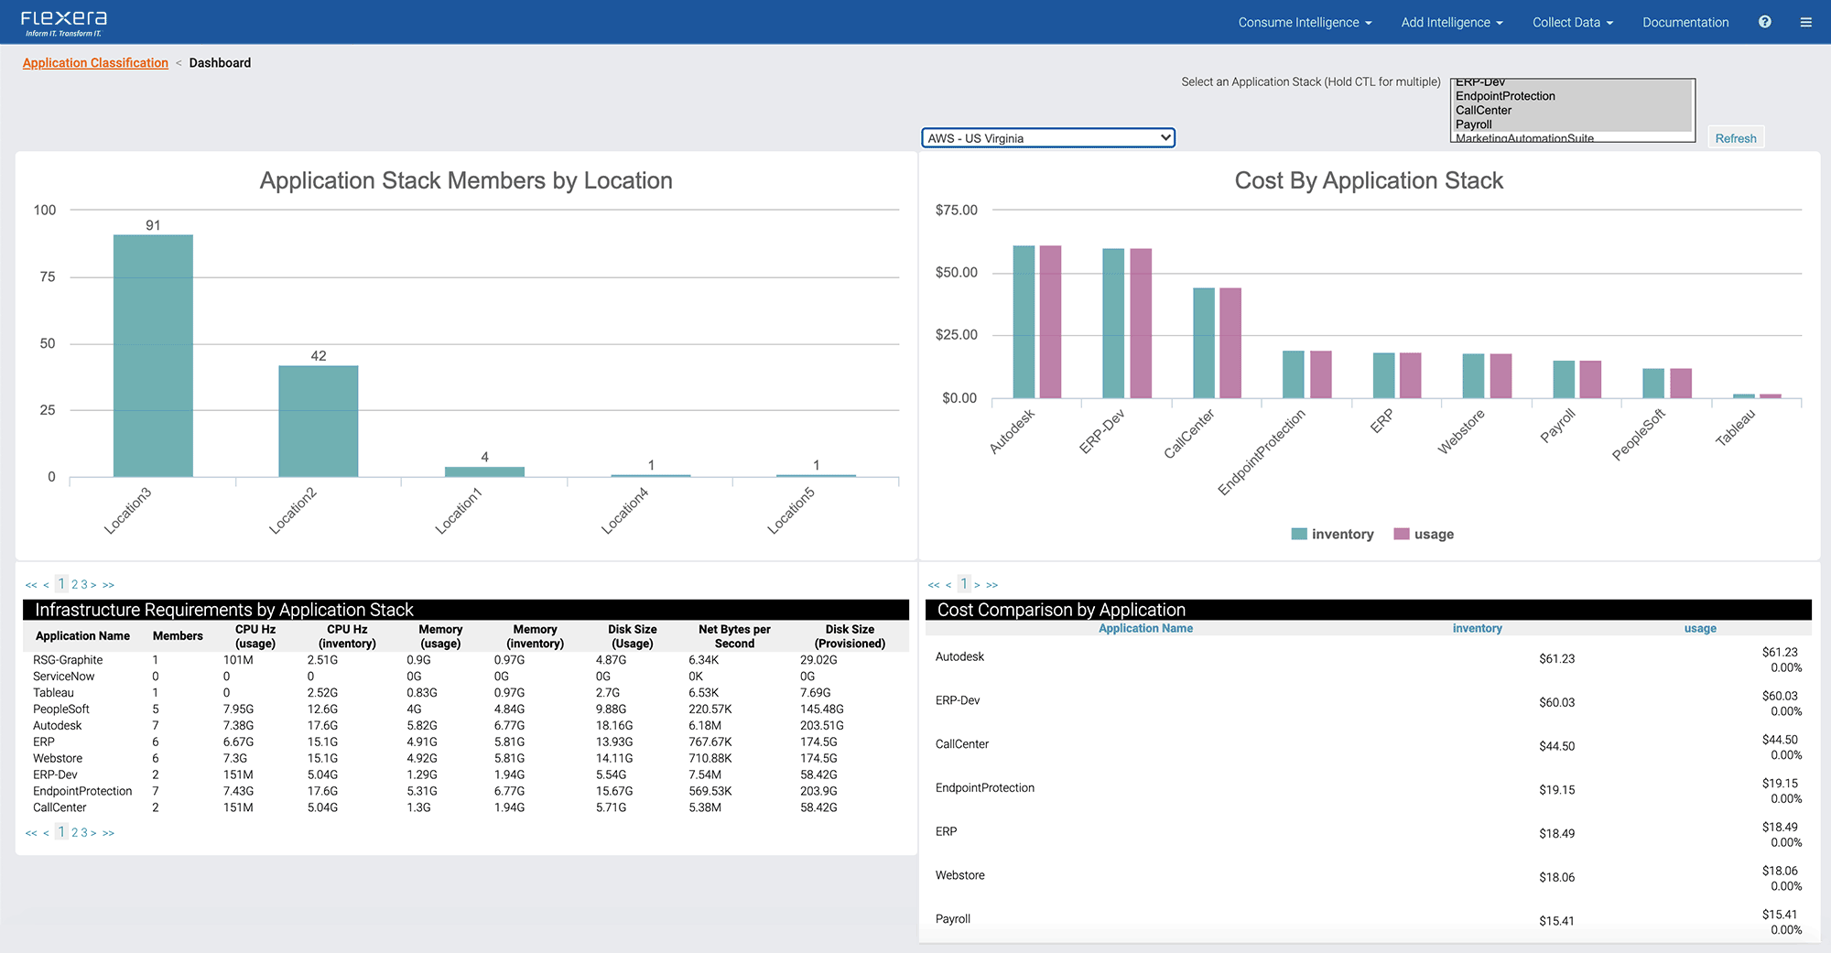
Task: Jump to first page below the Infrastructure table
Action: (x=31, y=833)
